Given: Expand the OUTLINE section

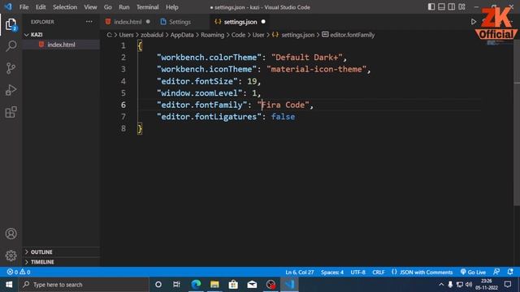Looking at the screenshot, I should coord(62,252).
